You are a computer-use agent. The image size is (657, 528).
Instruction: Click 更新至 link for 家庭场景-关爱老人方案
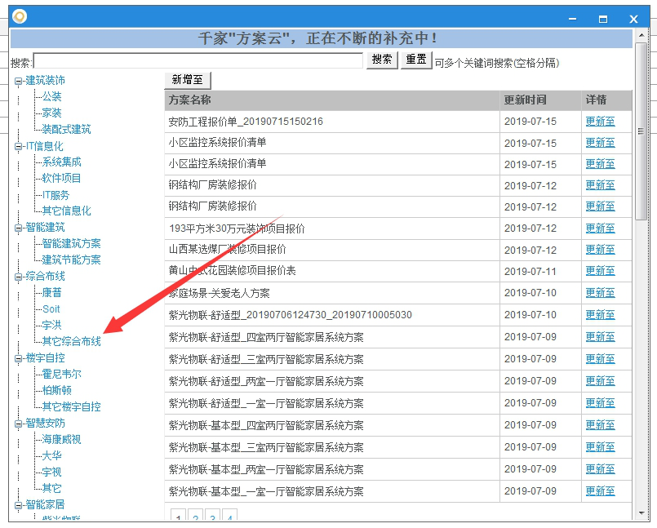coord(600,293)
